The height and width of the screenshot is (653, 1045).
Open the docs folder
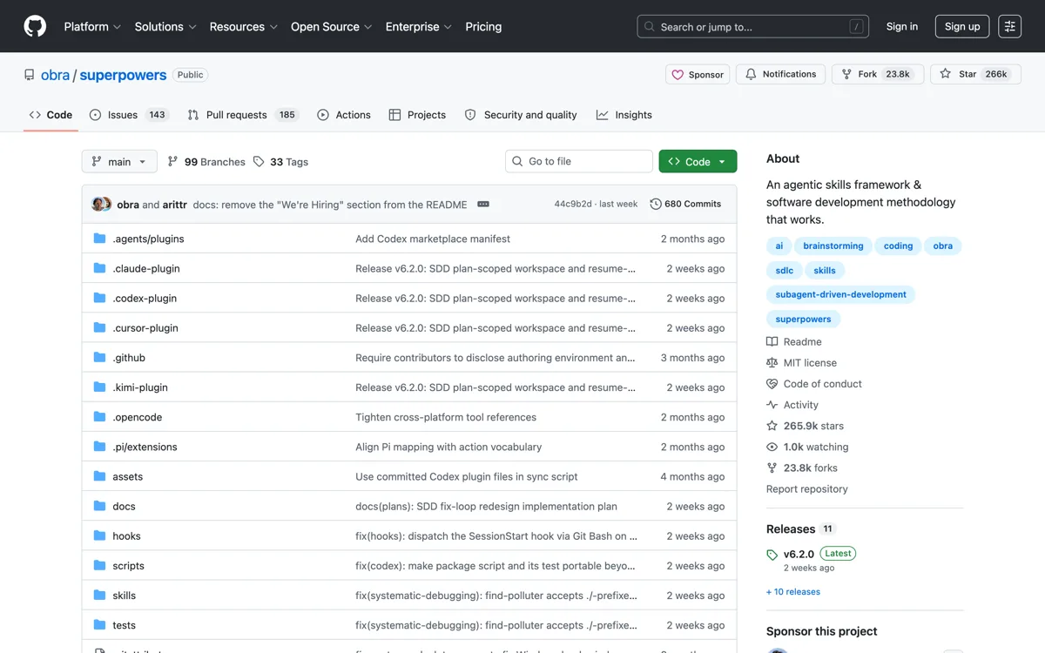tap(124, 507)
